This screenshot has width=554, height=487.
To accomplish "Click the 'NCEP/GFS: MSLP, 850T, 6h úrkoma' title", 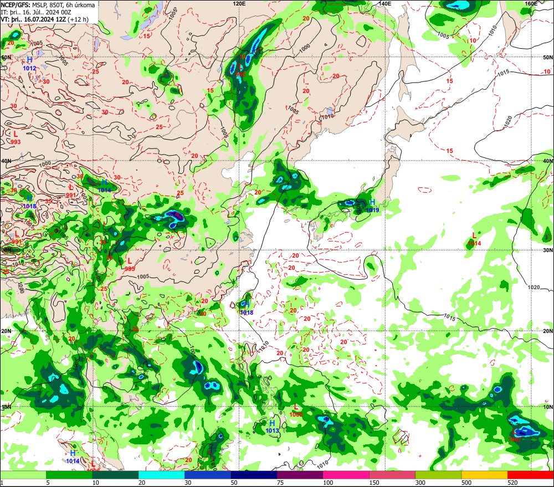I will pyautogui.click(x=48, y=5).
